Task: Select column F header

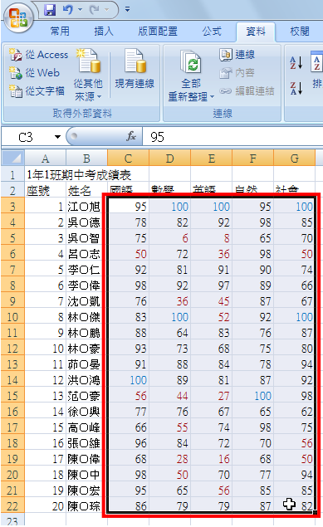Action: click(252, 158)
